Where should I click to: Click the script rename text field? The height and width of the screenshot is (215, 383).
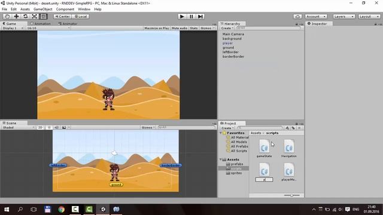264,180
